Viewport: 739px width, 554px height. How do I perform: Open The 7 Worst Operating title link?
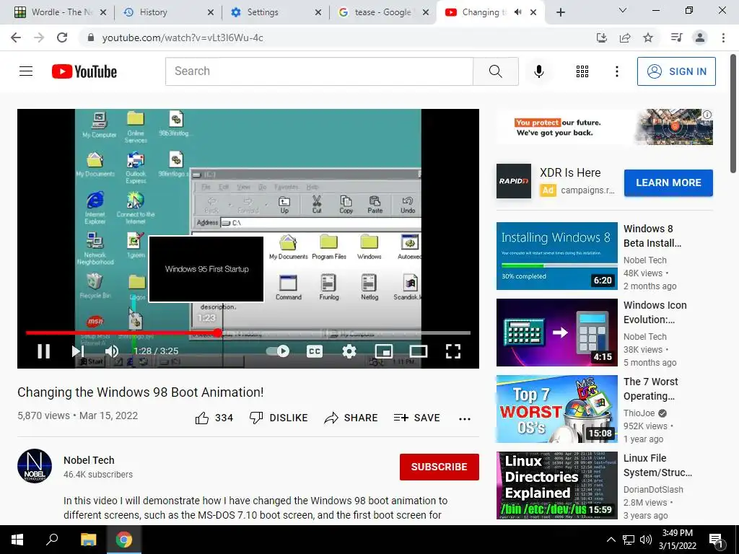(x=651, y=389)
